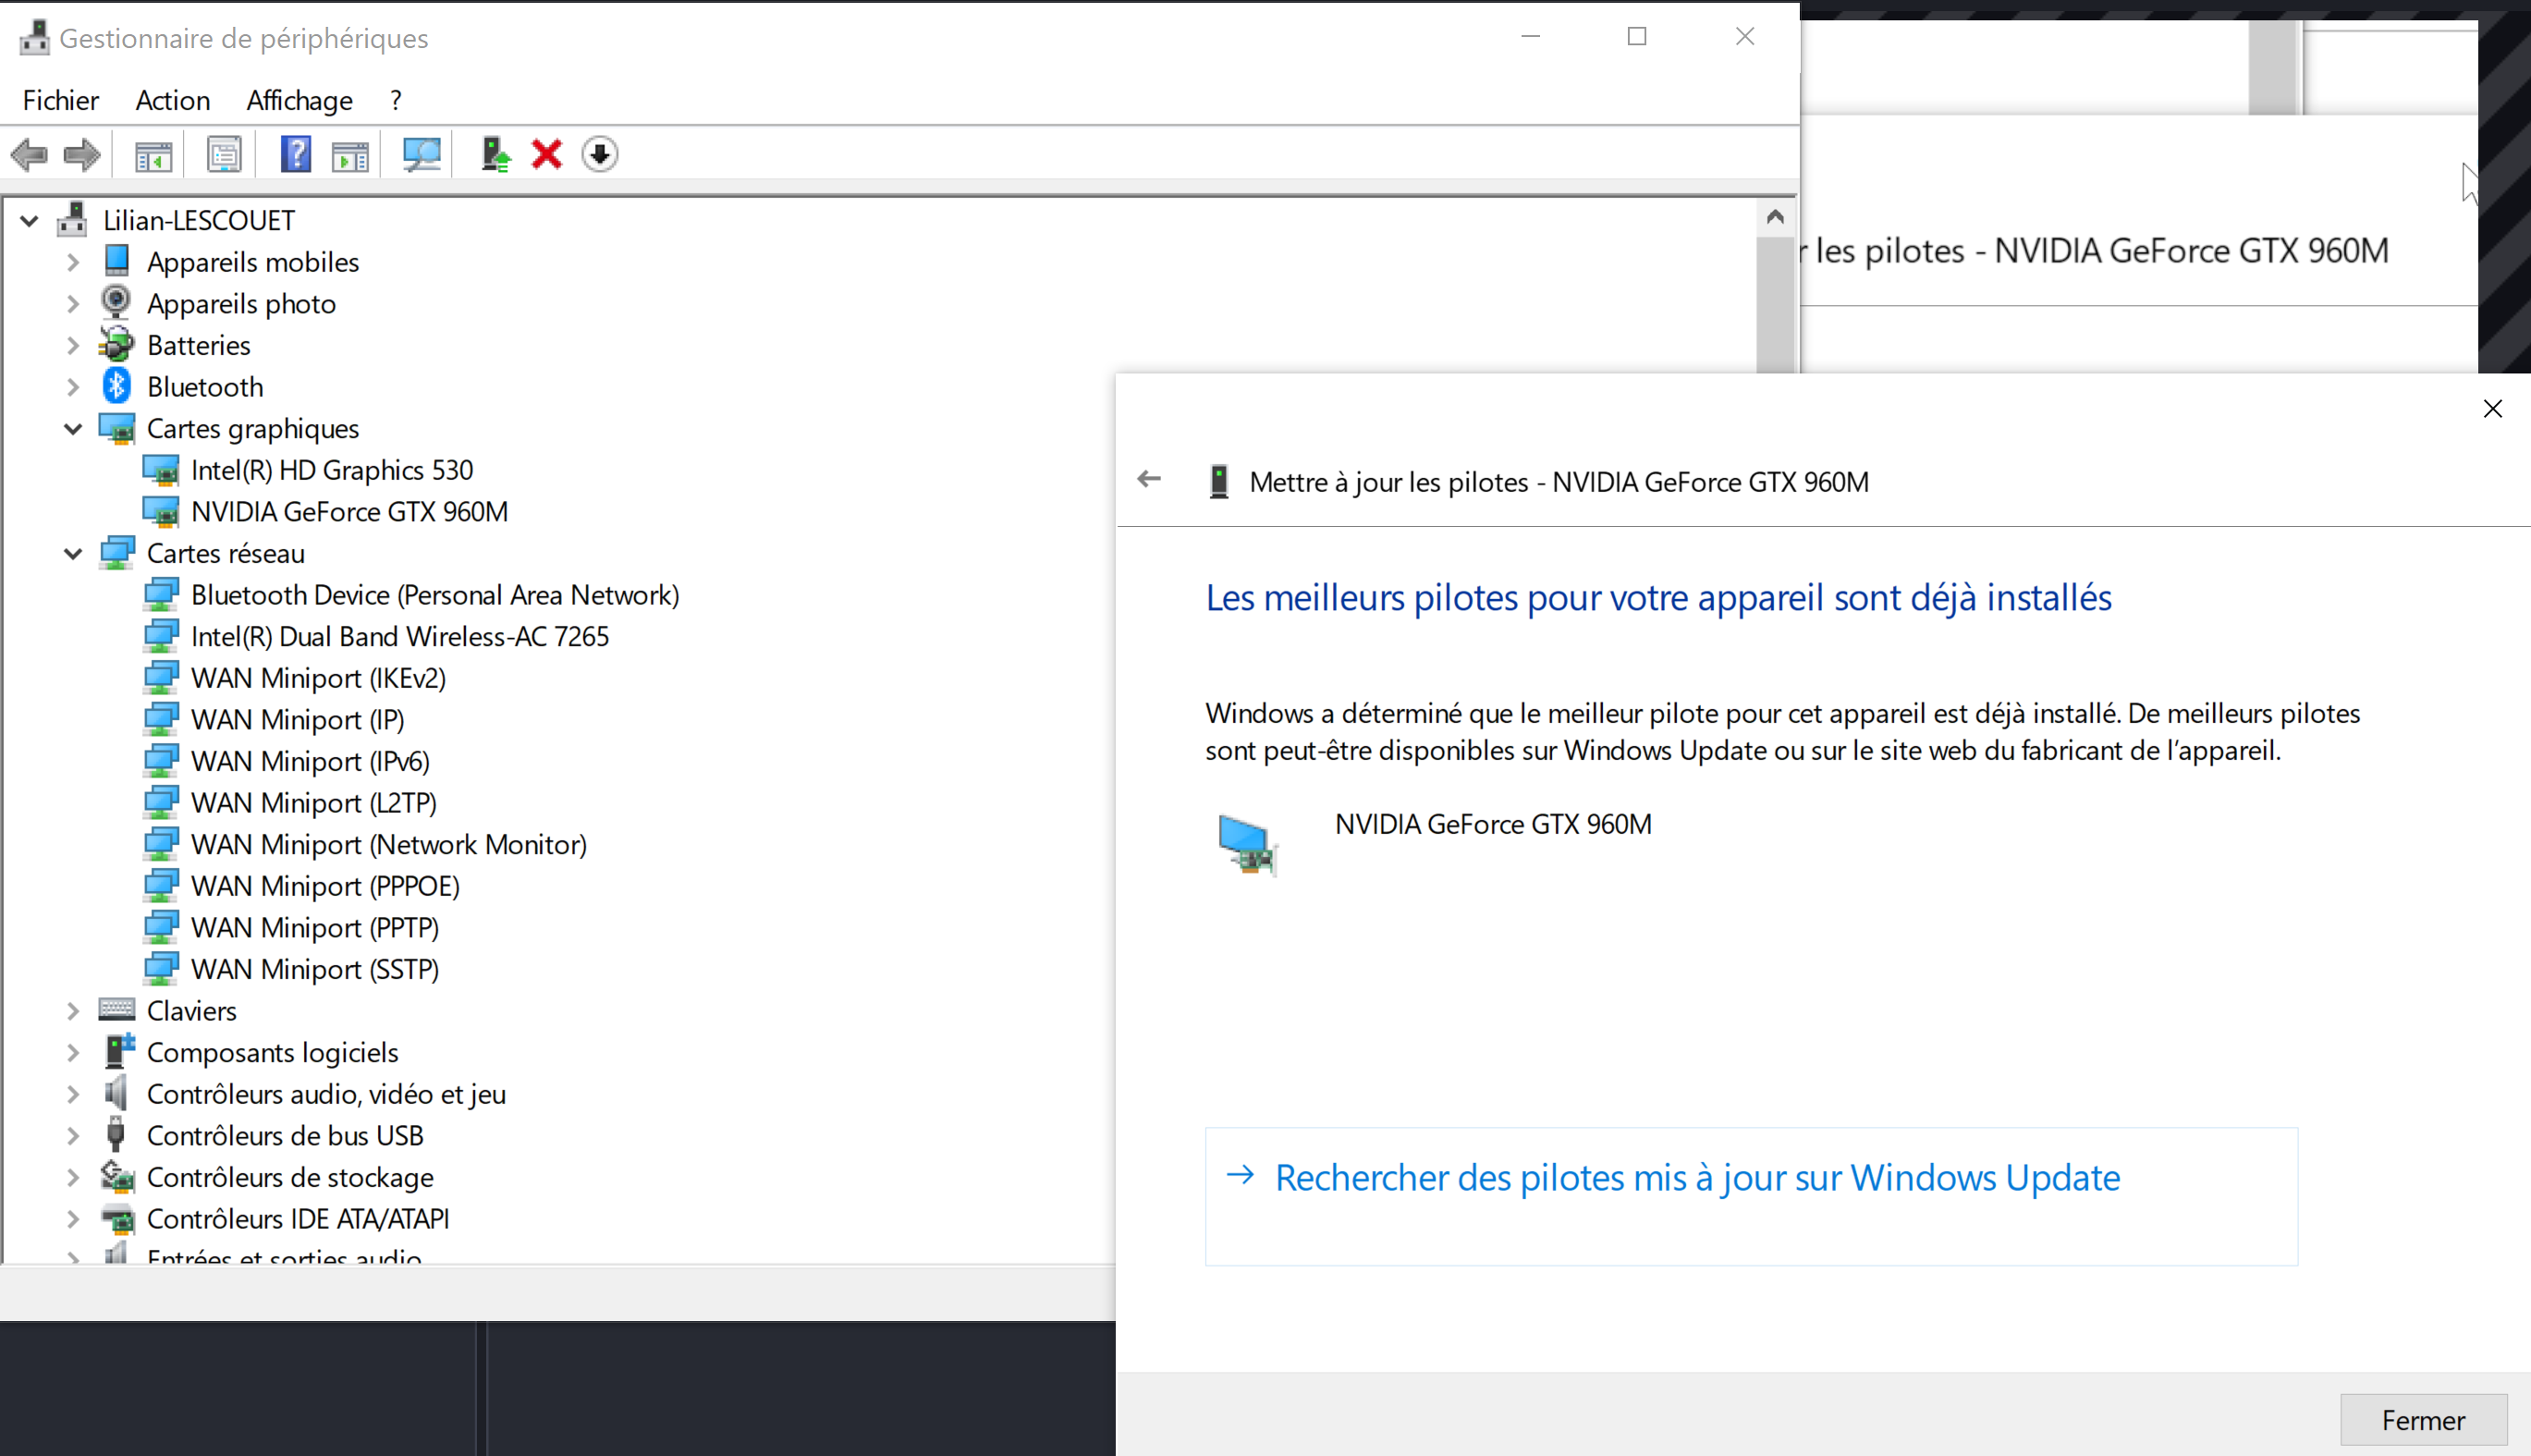
Task: Select WAN Miniport (SSTP)
Action: click(x=315, y=970)
